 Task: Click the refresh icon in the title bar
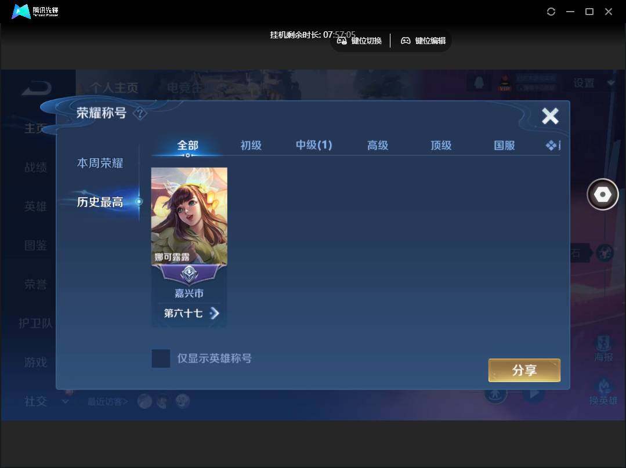551,11
